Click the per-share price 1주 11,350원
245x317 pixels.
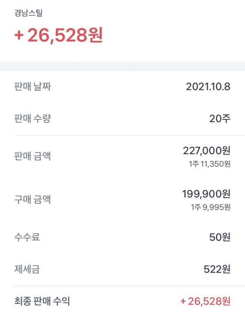(210, 164)
